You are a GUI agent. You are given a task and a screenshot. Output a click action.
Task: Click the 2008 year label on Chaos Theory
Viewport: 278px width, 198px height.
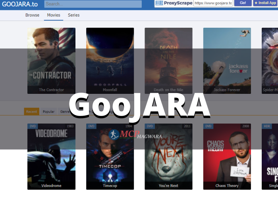click(245, 126)
